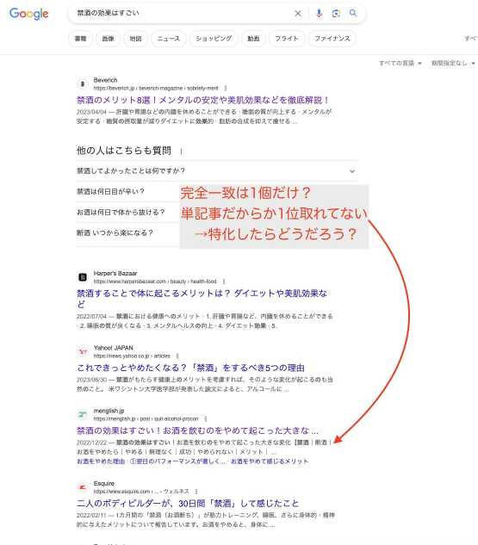Open the Beverich 禁酒のメリット8選 result
The image size is (478, 545).
click(202, 100)
